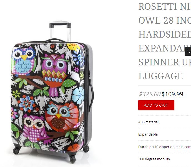Click the ROSETTI word in product title
This screenshot has height=167, width=191.
tap(158, 7)
